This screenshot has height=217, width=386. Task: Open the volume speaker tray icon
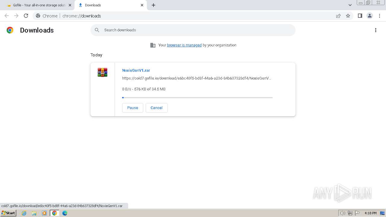pyautogui.click(x=343, y=213)
